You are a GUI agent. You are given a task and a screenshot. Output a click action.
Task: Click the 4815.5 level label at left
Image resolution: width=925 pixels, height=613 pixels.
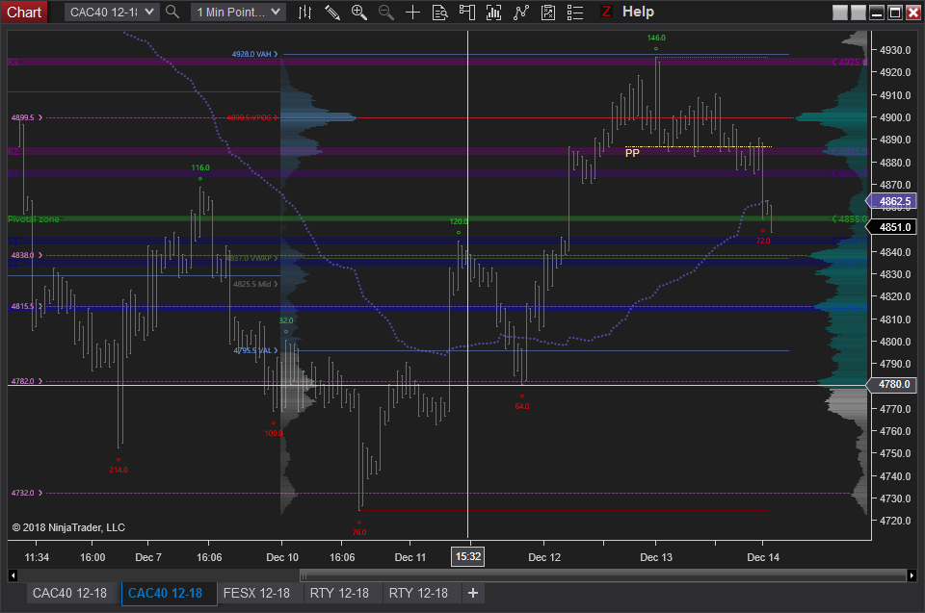point(27,306)
